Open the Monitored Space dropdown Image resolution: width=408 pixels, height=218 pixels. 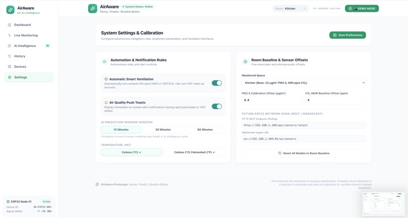(304, 83)
